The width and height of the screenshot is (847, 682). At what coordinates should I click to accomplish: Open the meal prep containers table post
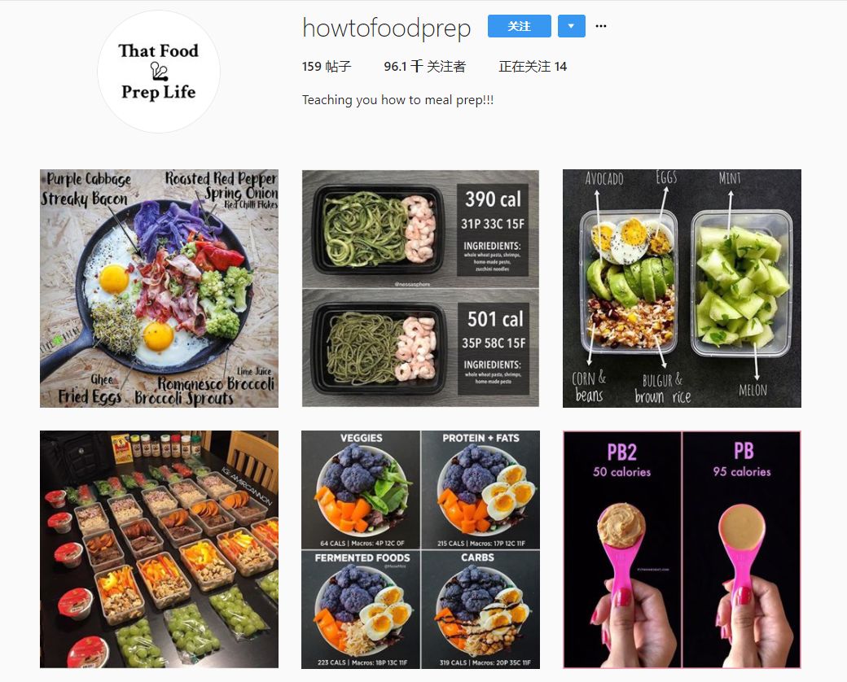pyautogui.click(x=160, y=549)
